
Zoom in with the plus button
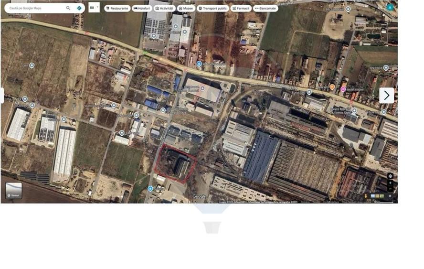pos(390,183)
